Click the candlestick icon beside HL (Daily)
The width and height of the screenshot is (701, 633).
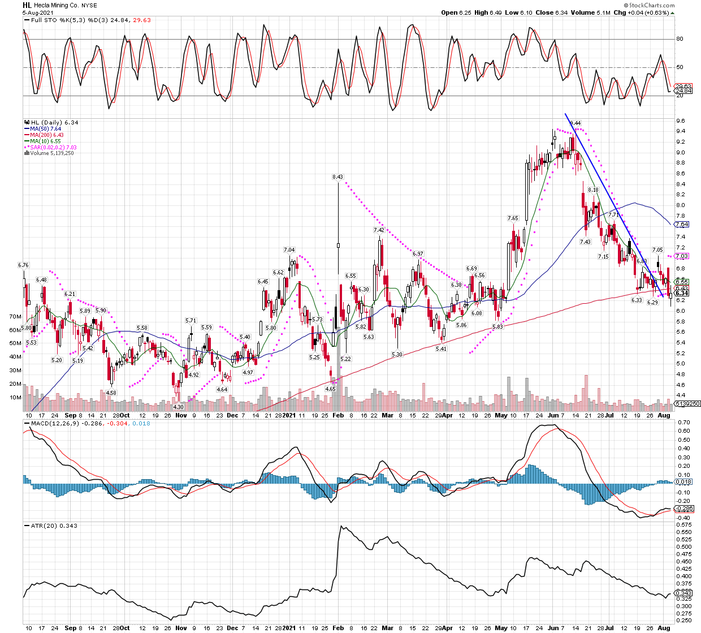pos(27,123)
